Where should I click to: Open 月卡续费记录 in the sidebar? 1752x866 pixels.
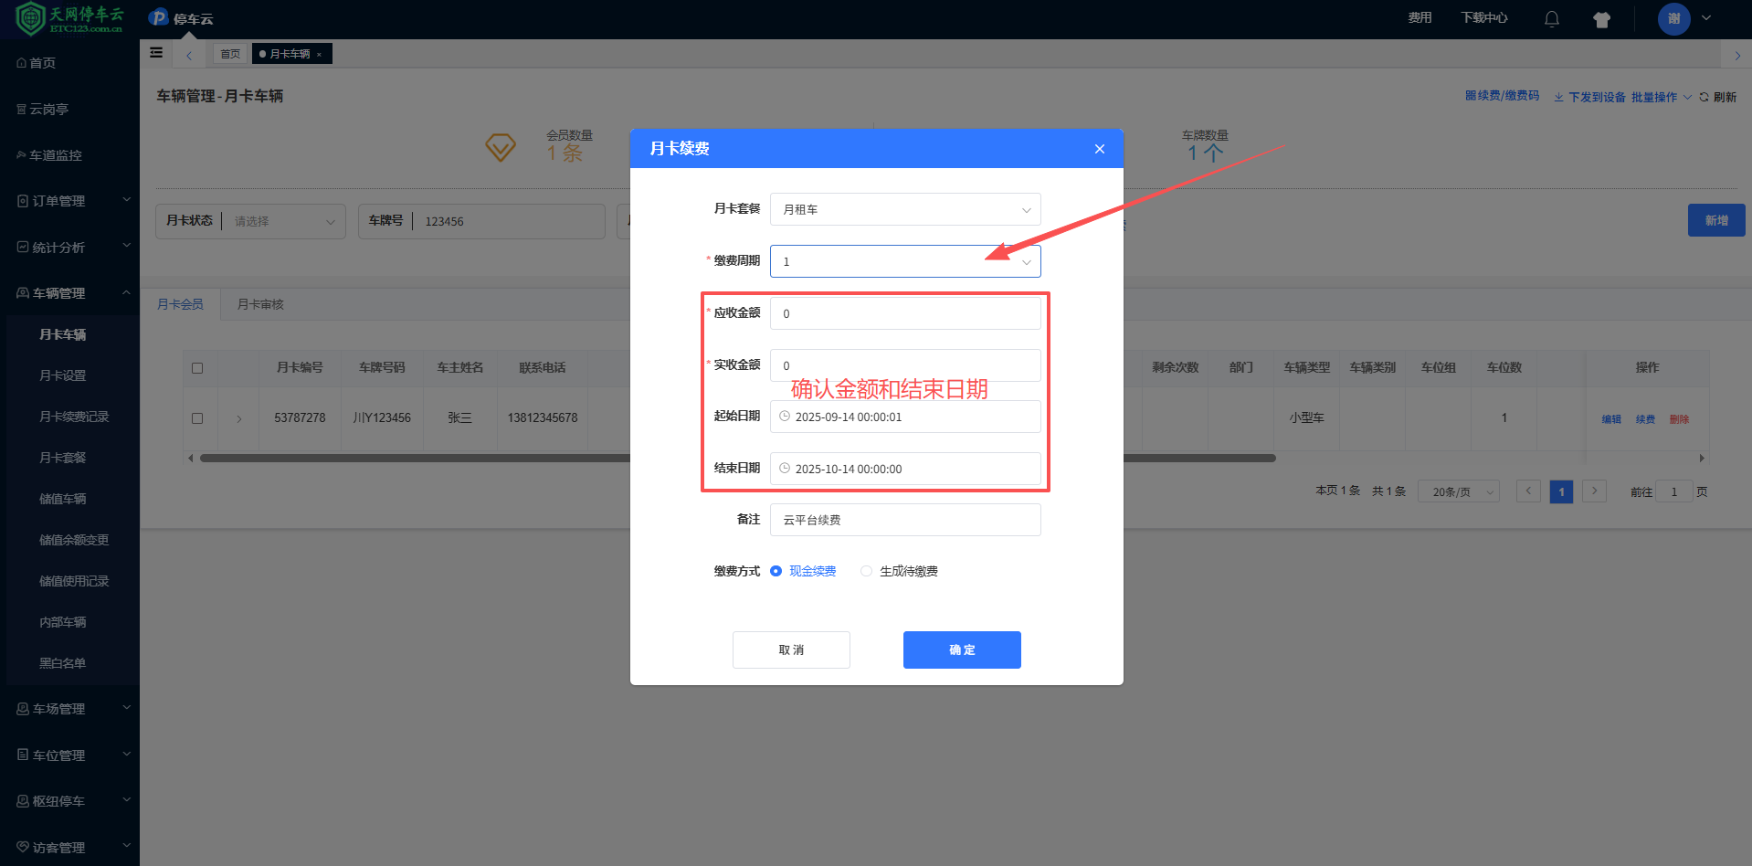tap(72, 417)
